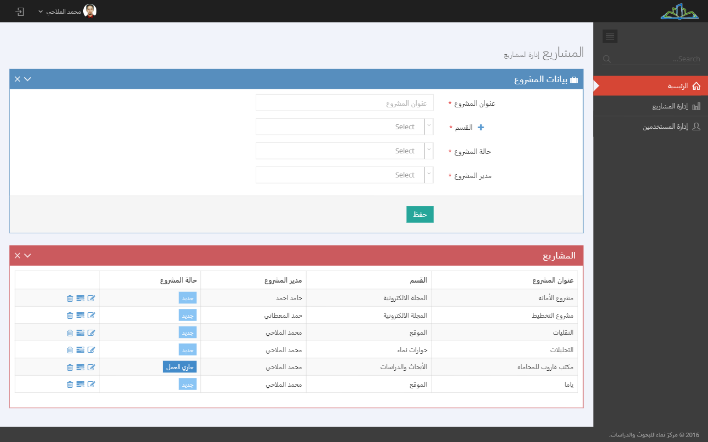The image size is (708, 442).
Task: Open details list for التحليلات
Action: tap(80, 350)
